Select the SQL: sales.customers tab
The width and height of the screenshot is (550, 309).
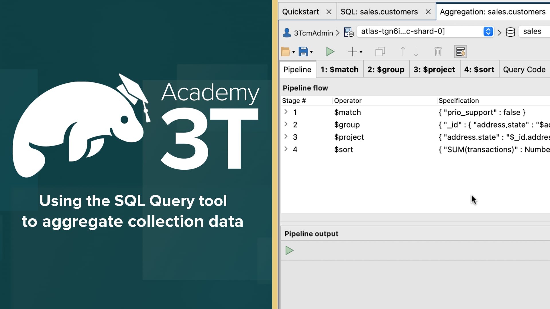click(379, 12)
